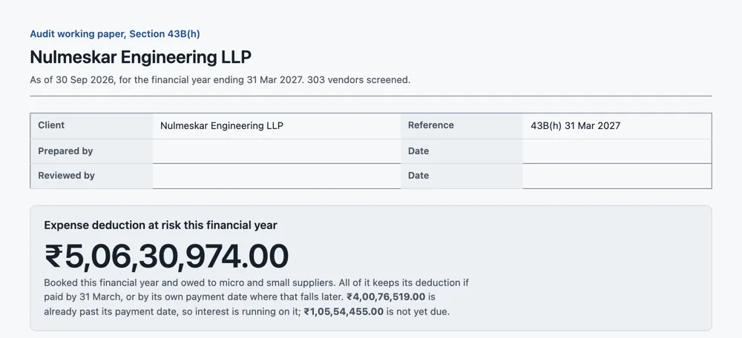
Task: Select the empty 'Reviewed by' field
Action: tap(277, 176)
